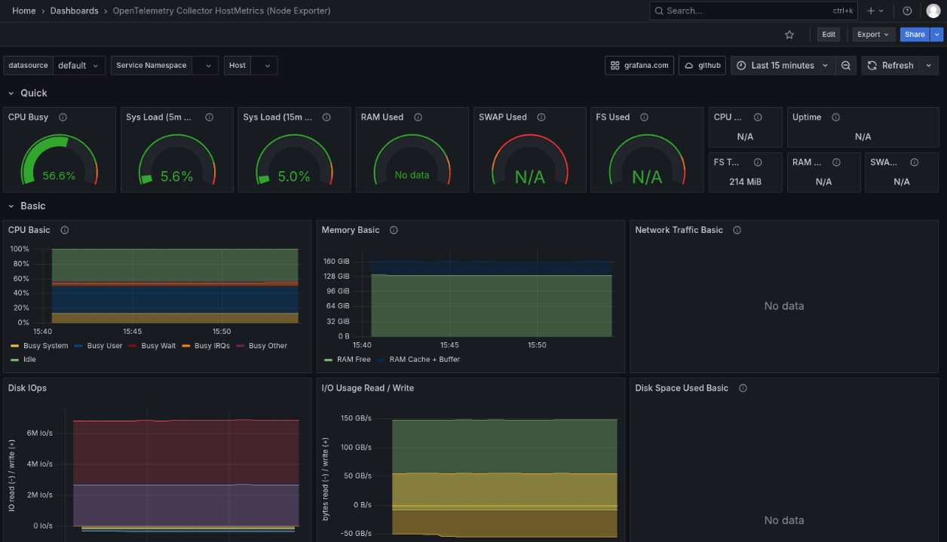This screenshot has height=542, width=947.
Task: Toggle Busy System series in legend
Action: (45, 346)
